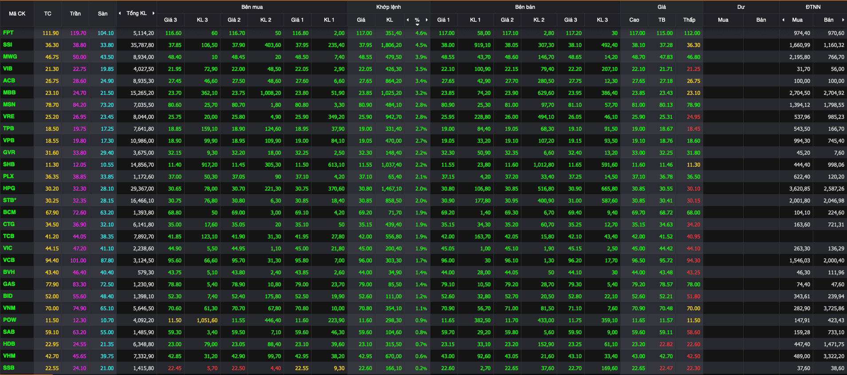The image size is (847, 375).
Task: Open the MSN stock symbol
Action: (x=9, y=105)
